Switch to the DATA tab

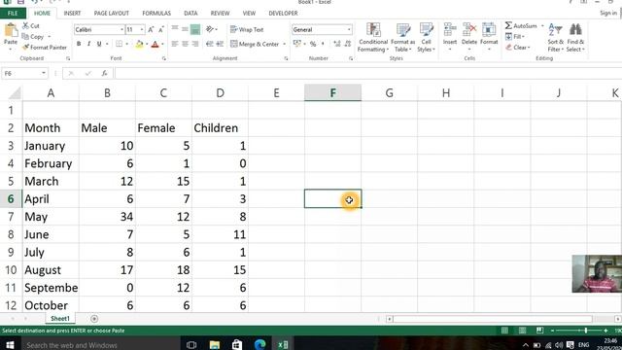190,13
